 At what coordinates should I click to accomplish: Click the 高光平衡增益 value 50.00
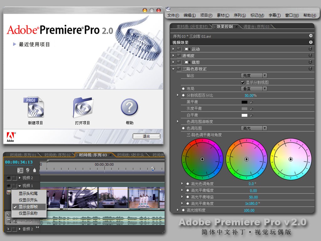click(x=253, y=197)
